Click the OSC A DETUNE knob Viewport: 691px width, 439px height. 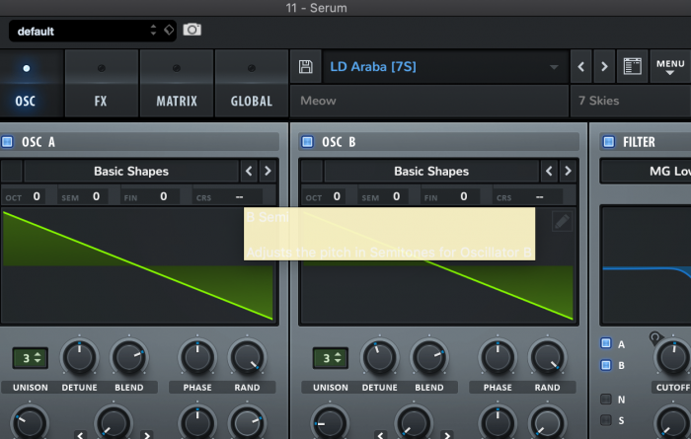point(79,357)
